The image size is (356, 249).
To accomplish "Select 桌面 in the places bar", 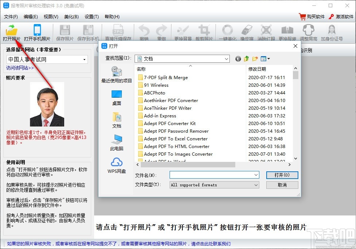I will [117, 98].
